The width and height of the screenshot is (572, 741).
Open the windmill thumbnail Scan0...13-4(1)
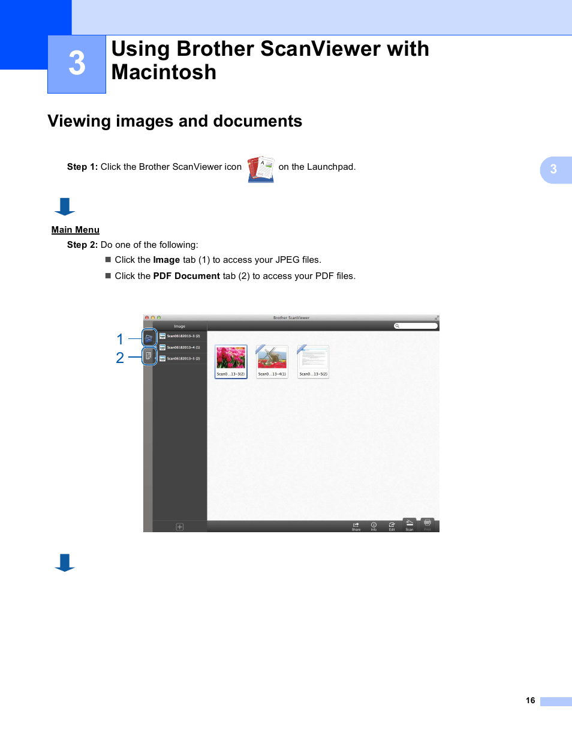[272, 361]
